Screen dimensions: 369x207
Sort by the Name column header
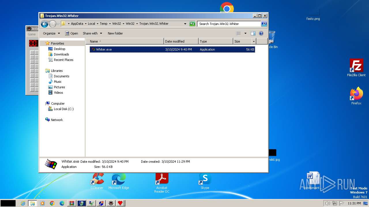tap(125, 41)
